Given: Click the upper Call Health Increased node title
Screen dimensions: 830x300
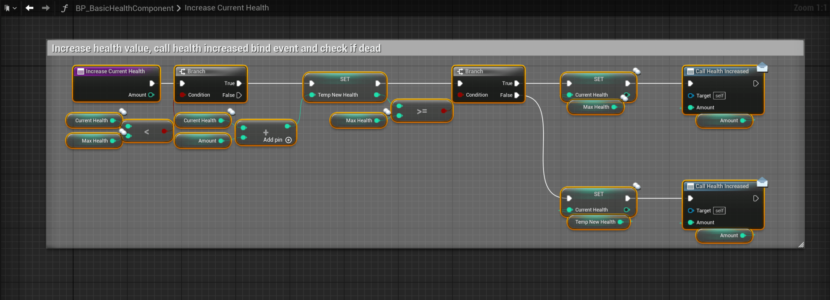Looking at the screenshot, I should pos(721,71).
